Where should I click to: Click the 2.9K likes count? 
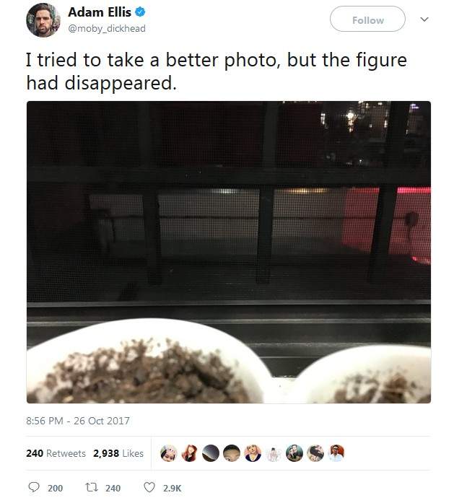coord(172,488)
